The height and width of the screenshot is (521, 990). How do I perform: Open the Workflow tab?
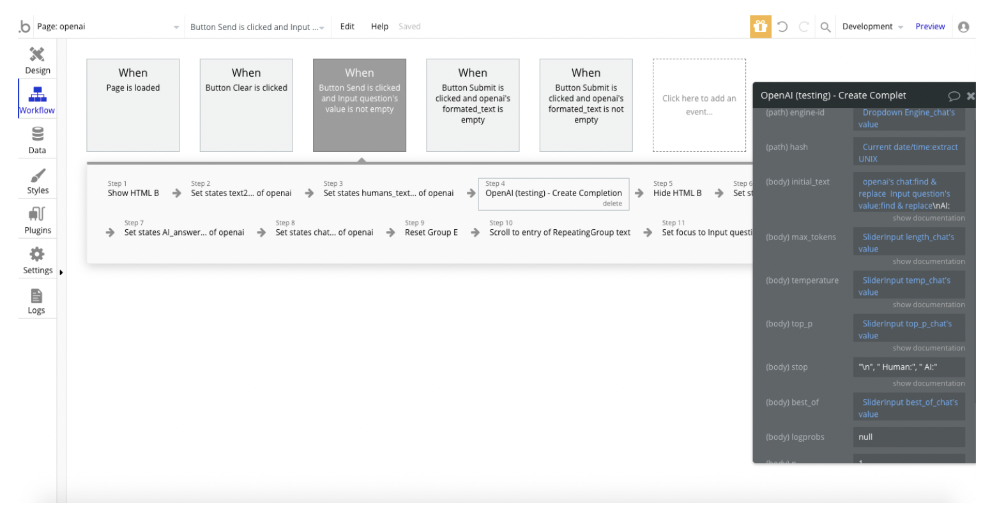click(37, 100)
